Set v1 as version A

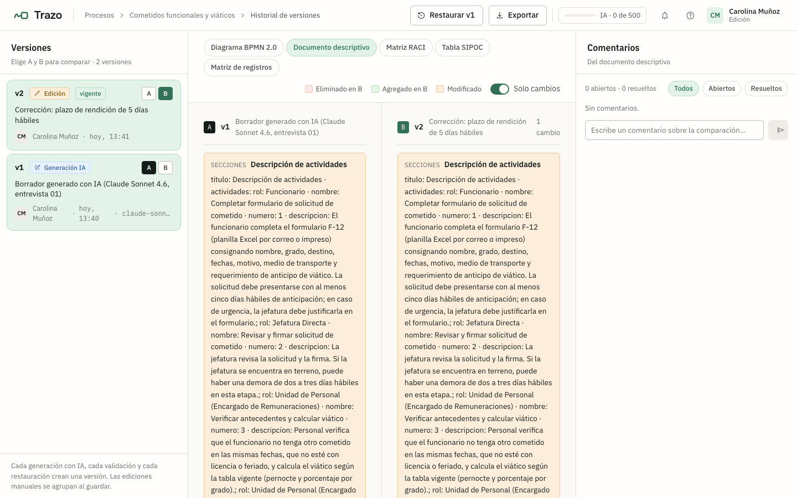click(149, 168)
